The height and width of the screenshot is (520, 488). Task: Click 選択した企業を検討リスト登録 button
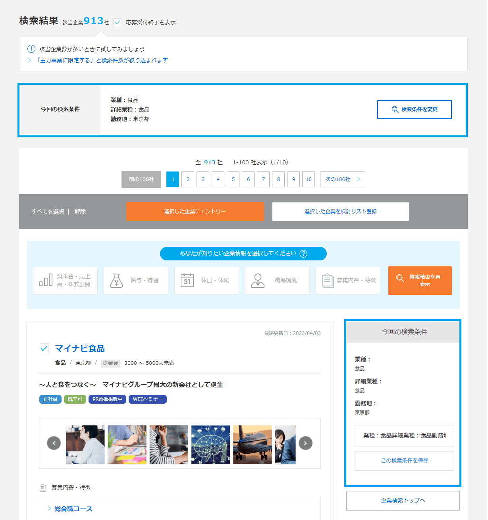click(x=341, y=212)
